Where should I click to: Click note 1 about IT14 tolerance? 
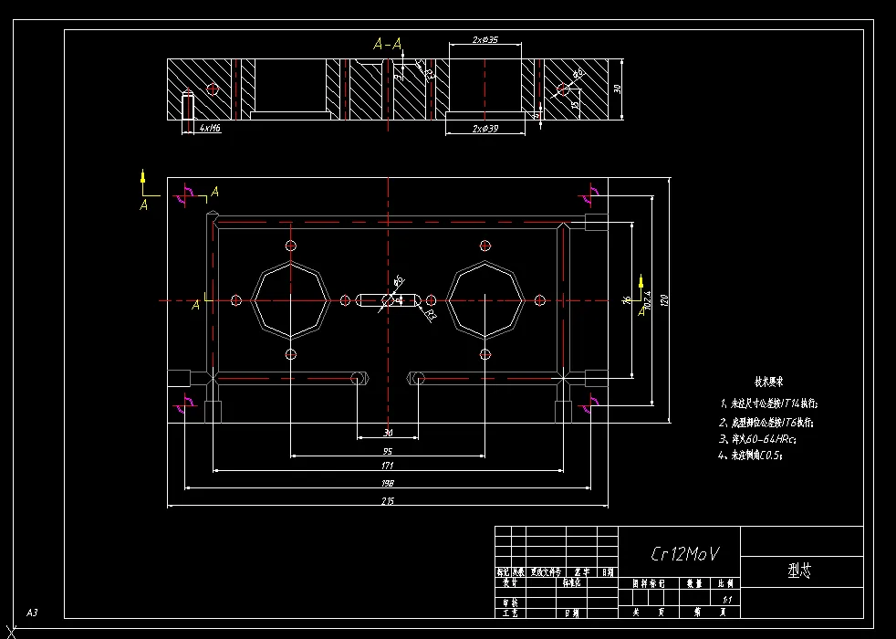point(769,403)
